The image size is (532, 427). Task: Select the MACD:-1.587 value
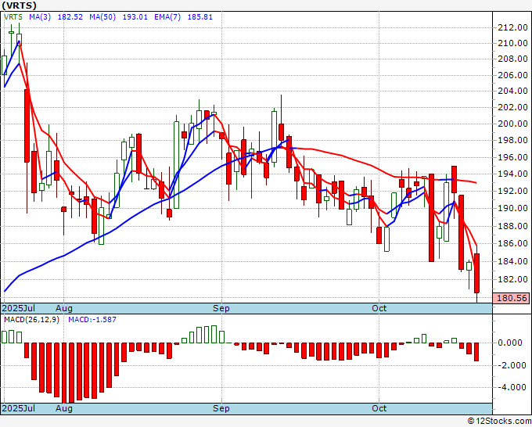[x=92, y=320]
